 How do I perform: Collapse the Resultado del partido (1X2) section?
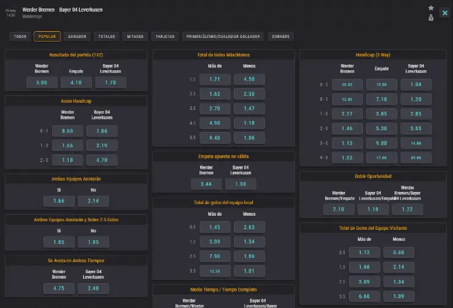(76, 55)
